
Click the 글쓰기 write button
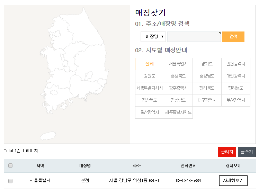coord(247,152)
